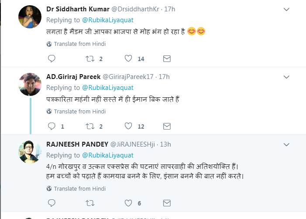Like Dr Siddharth Kumar's tweet
Image resolution: width=306 pixels, height=219 pixels.
(128, 58)
